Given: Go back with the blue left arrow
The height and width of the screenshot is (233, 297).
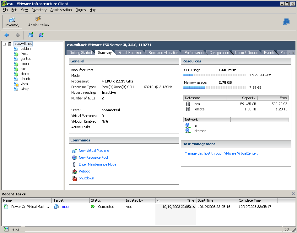Looking at the screenshot, I should point(7,35).
